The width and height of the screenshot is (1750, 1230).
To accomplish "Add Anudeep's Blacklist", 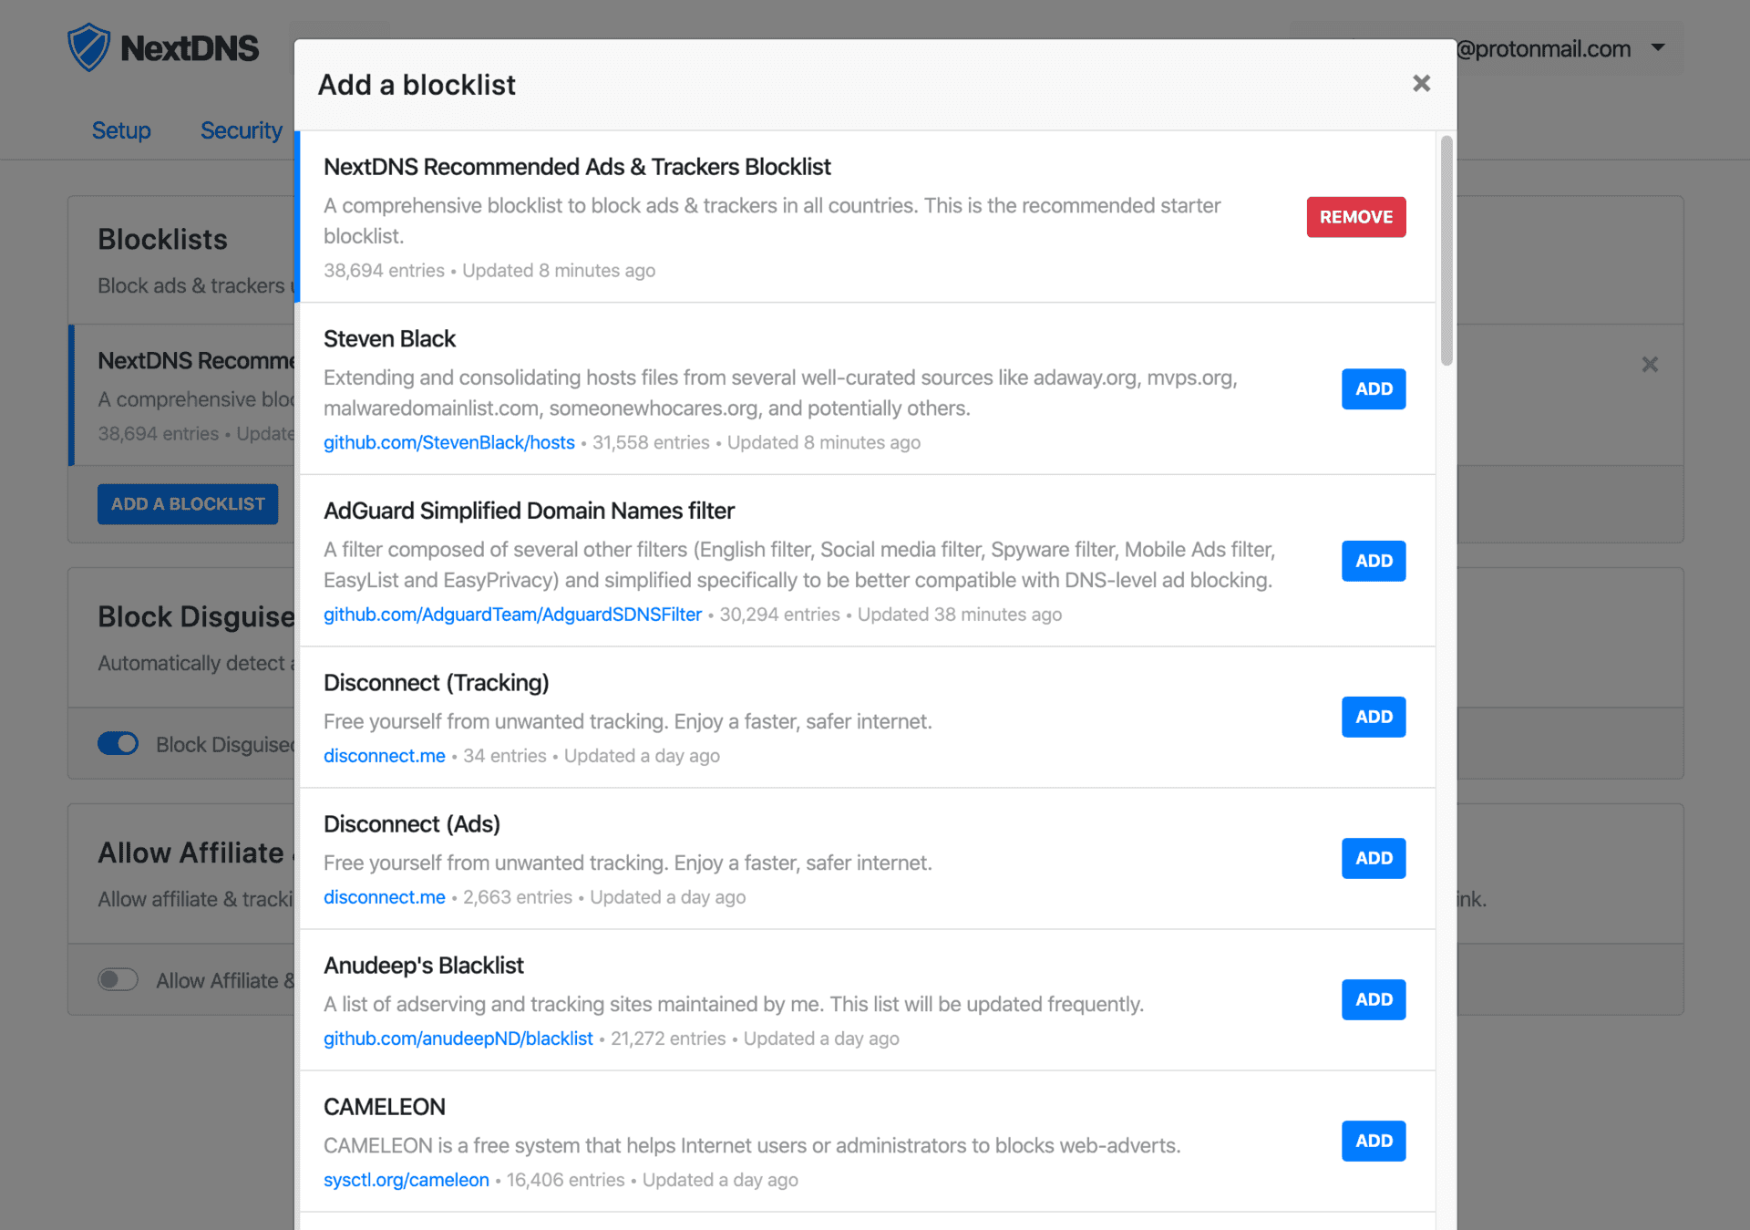I will (x=1373, y=999).
